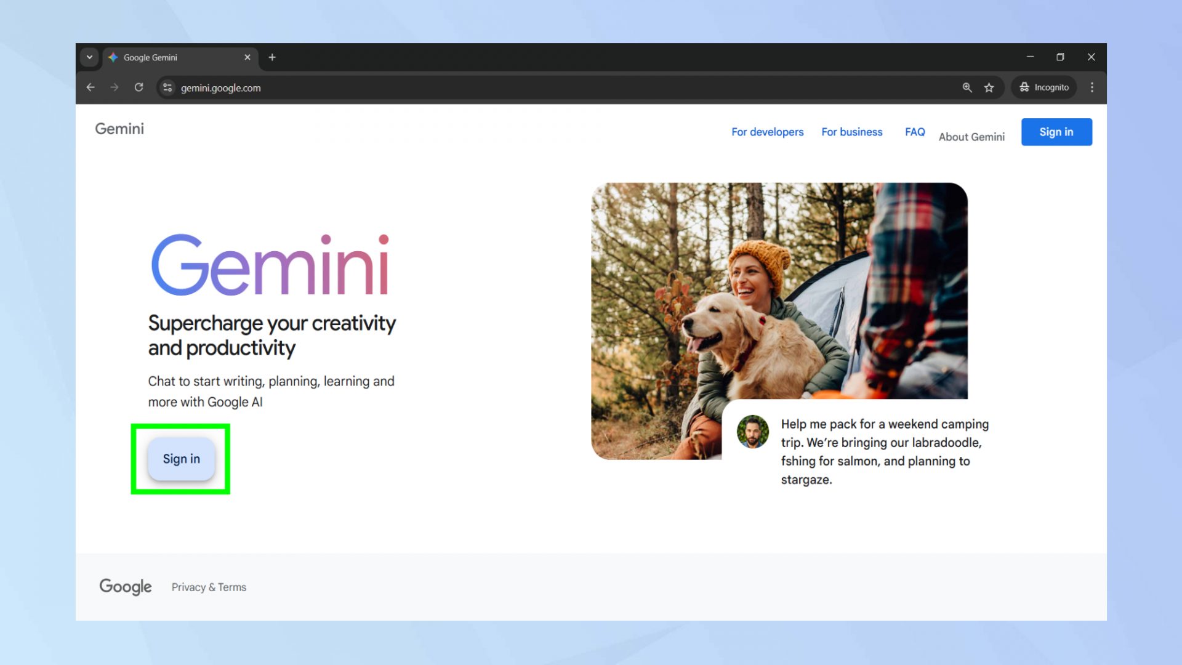Click the forward navigation arrow
The width and height of the screenshot is (1182, 665).
click(115, 87)
